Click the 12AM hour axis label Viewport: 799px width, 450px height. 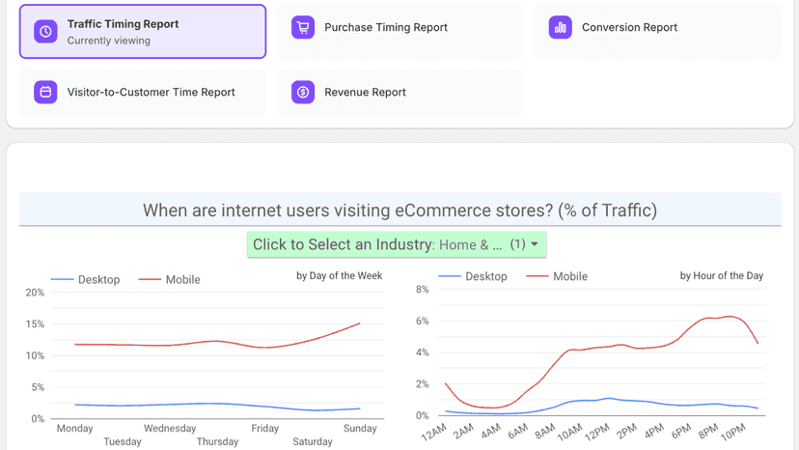[x=434, y=432]
